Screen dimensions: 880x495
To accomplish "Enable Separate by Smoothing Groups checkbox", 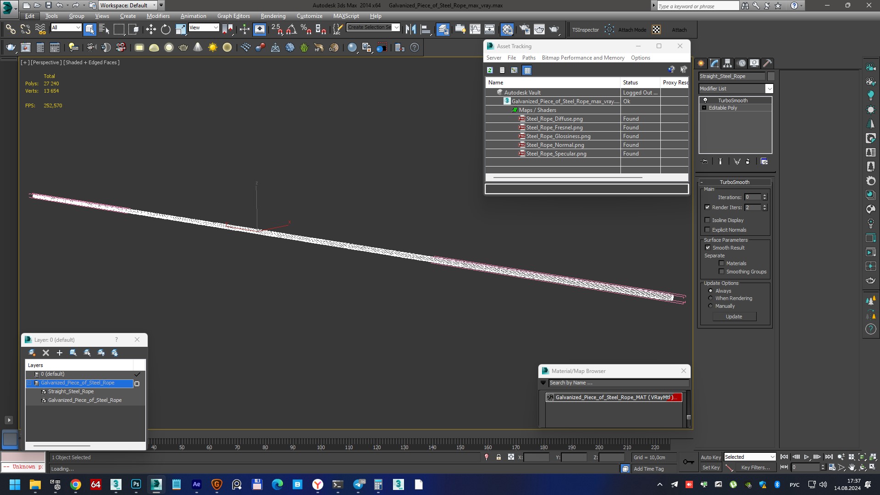I will pos(721,272).
